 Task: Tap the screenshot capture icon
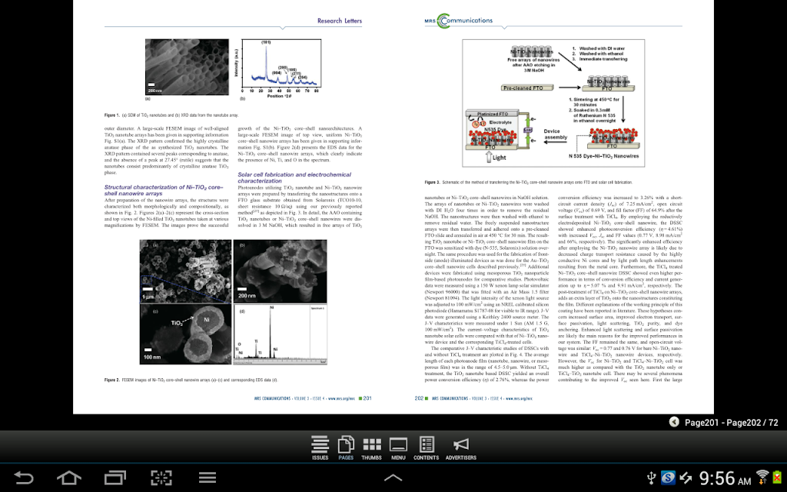(161, 477)
